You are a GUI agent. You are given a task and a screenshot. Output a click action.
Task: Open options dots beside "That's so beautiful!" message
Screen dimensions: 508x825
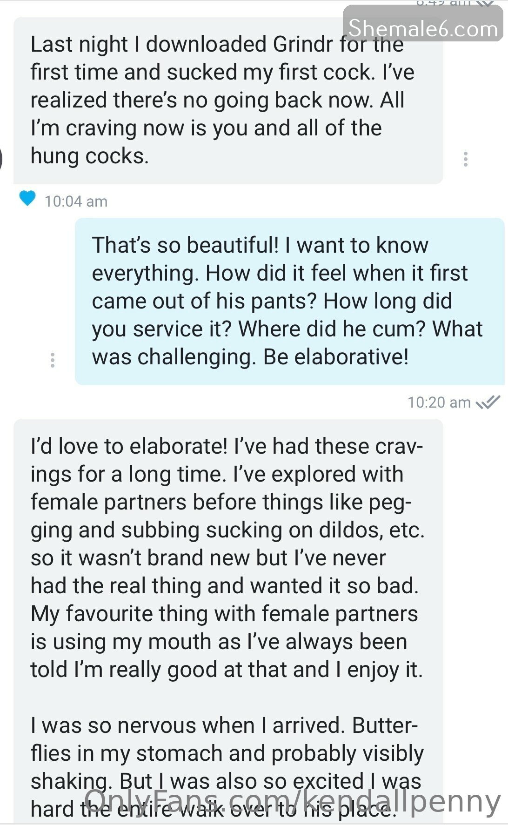point(53,360)
